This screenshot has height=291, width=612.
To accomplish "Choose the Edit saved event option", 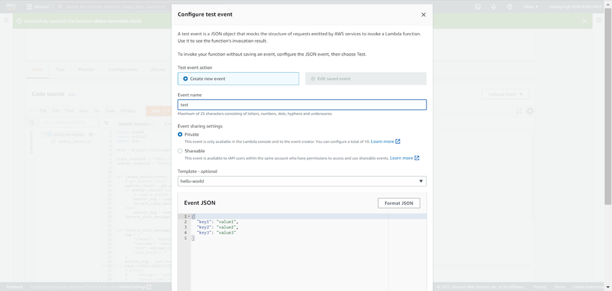I will [x=313, y=79].
